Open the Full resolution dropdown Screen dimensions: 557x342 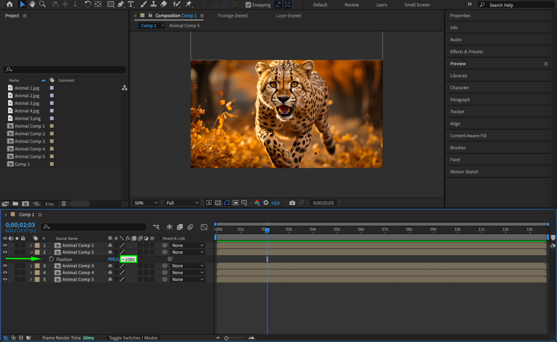click(182, 203)
